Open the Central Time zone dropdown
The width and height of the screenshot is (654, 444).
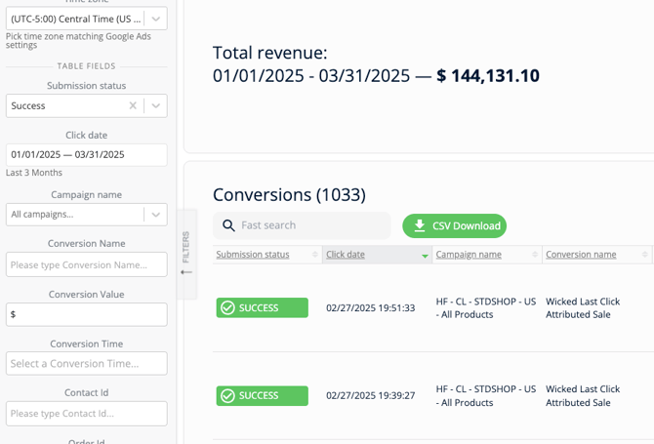pyautogui.click(x=155, y=19)
